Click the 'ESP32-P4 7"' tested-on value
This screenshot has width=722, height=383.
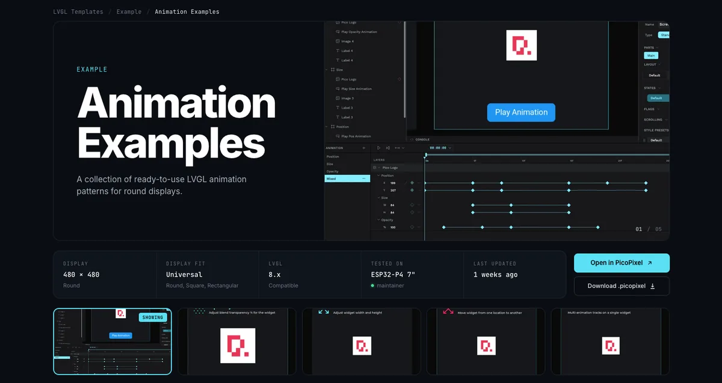393,275
